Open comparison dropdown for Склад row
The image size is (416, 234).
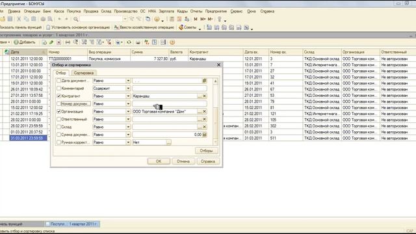pyautogui.click(x=128, y=127)
